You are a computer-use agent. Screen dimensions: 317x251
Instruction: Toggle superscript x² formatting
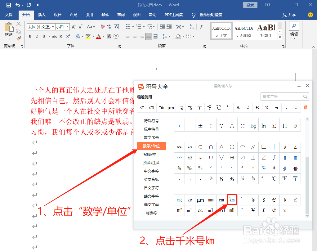coord(68,36)
